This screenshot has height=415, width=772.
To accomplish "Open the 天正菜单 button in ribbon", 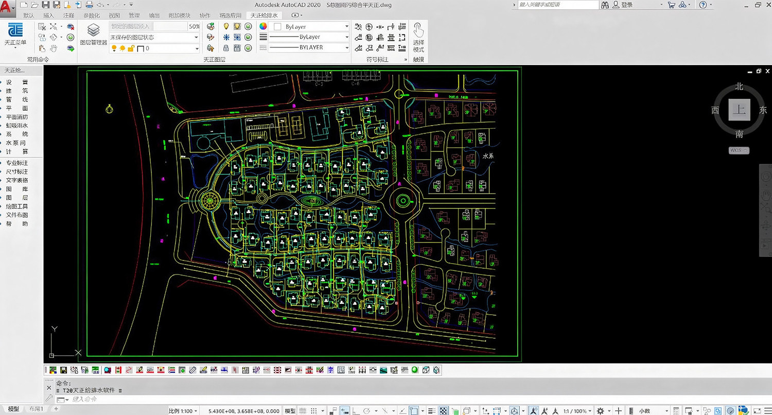I will [x=15, y=35].
